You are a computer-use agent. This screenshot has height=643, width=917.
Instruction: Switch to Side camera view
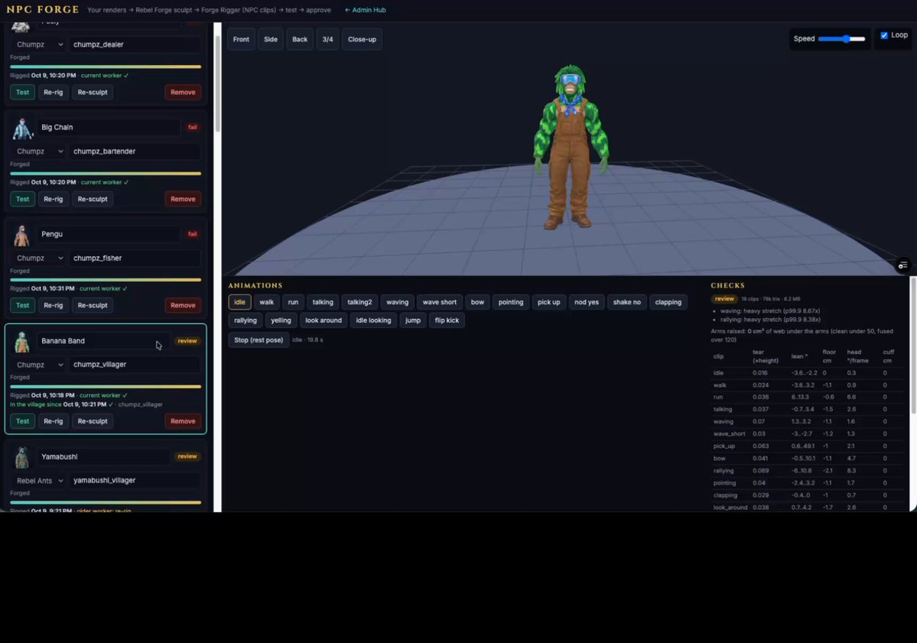click(x=271, y=39)
